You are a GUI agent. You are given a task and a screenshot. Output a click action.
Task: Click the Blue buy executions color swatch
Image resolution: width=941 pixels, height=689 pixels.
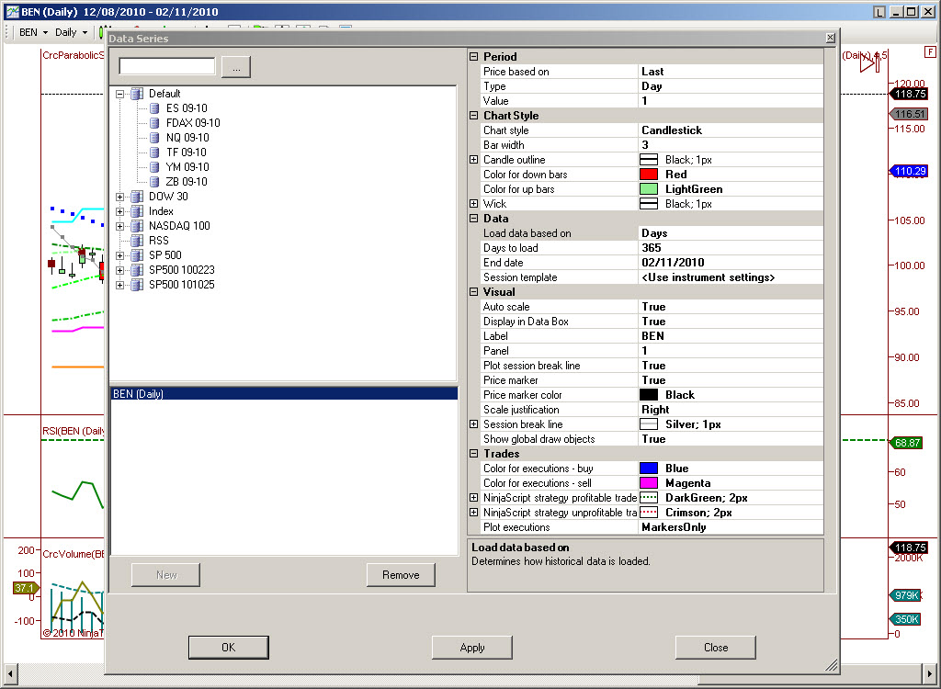tap(649, 469)
